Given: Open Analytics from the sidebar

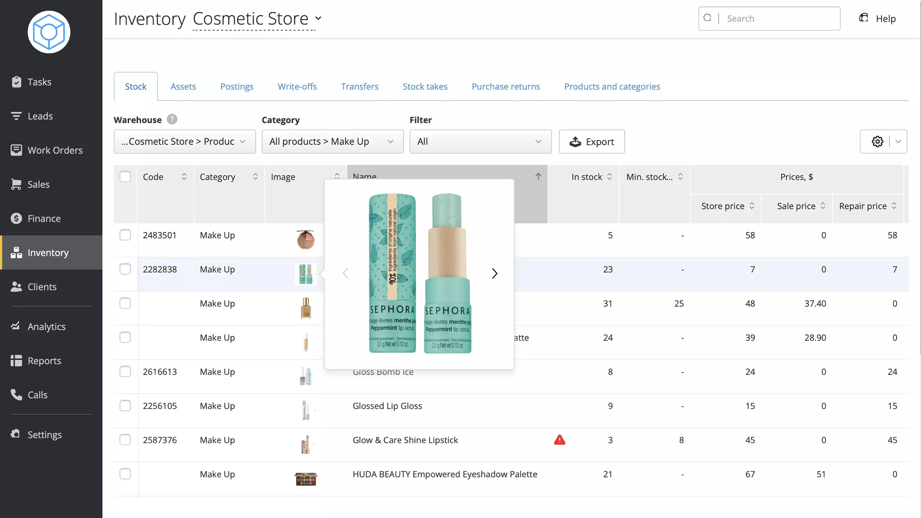Looking at the screenshot, I should pos(51,326).
